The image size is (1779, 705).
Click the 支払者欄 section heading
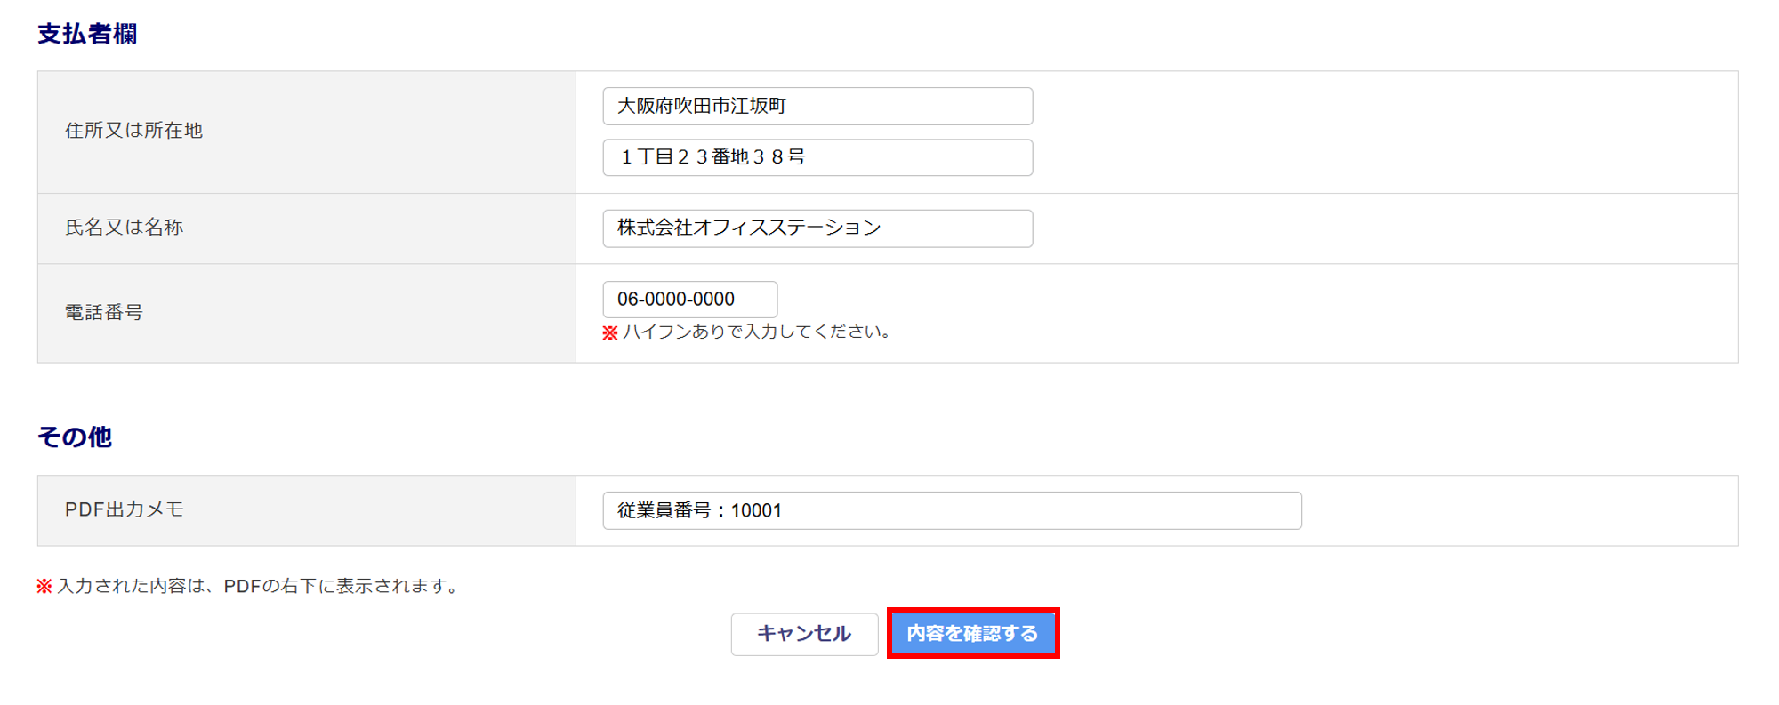(x=87, y=34)
